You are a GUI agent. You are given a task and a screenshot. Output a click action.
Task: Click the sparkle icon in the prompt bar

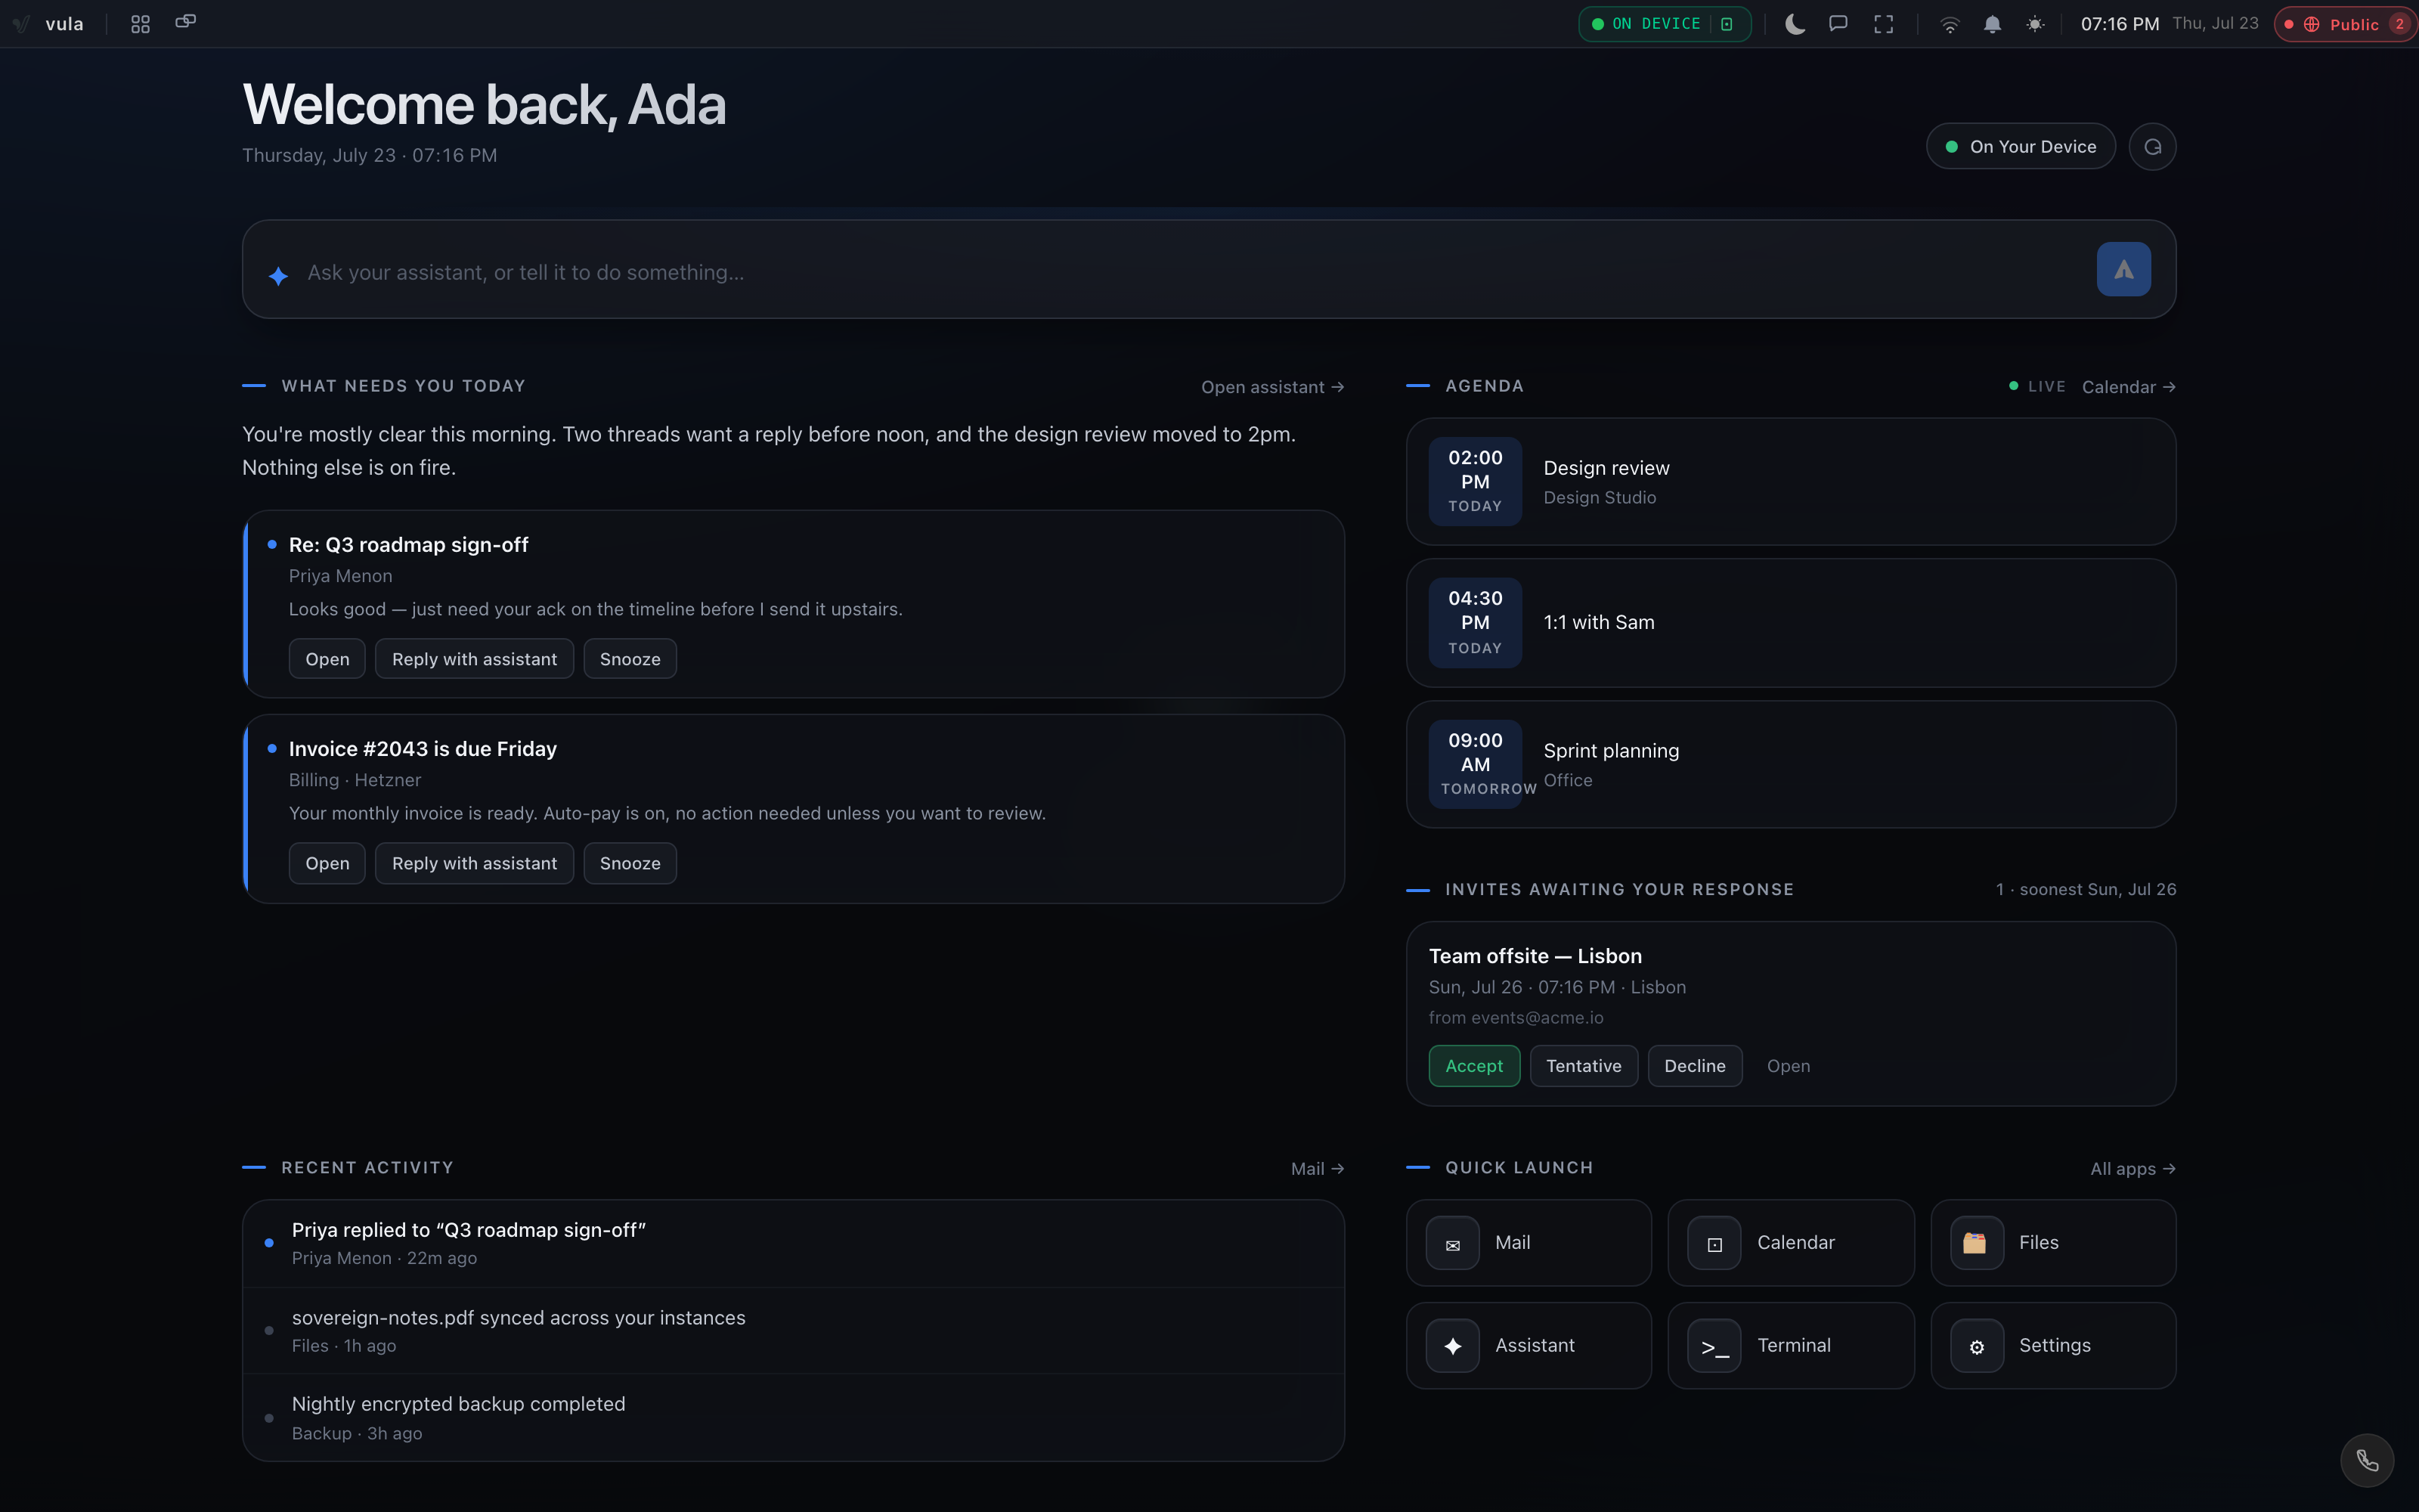tap(278, 275)
